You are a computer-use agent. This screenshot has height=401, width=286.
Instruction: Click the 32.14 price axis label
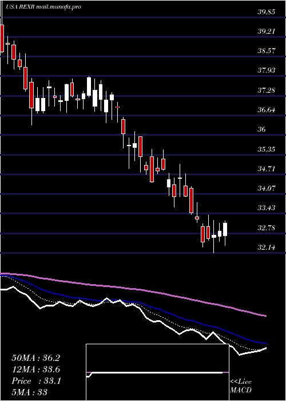266,247
